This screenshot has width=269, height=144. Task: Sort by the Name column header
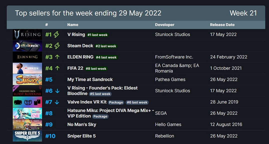click(x=73, y=25)
